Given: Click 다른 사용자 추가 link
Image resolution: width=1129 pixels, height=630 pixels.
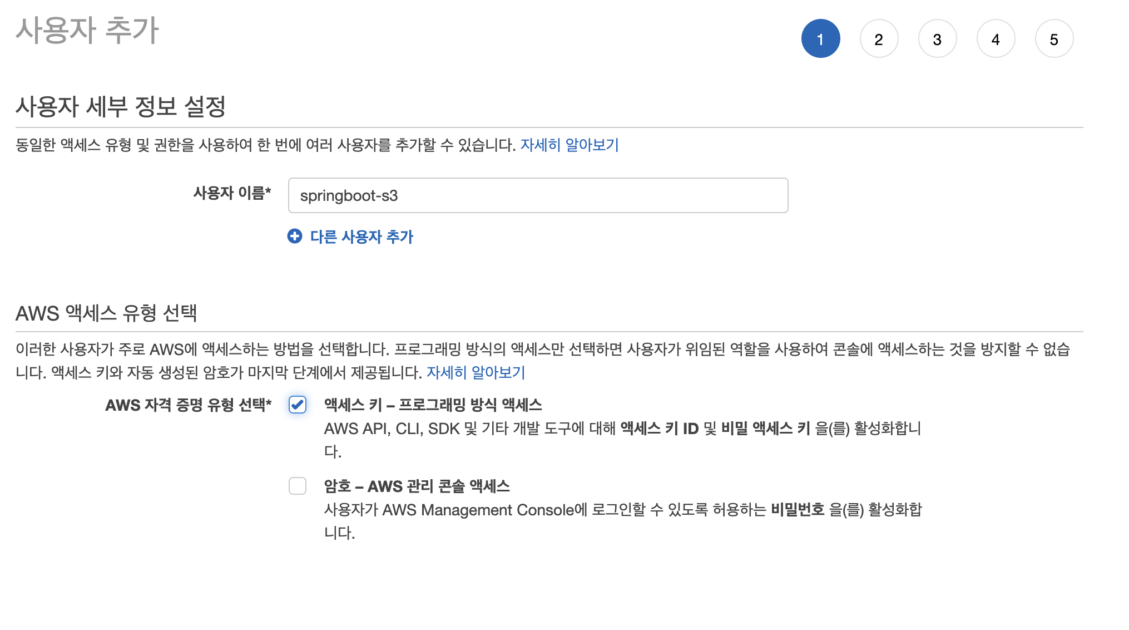Looking at the screenshot, I should pyautogui.click(x=362, y=237).
